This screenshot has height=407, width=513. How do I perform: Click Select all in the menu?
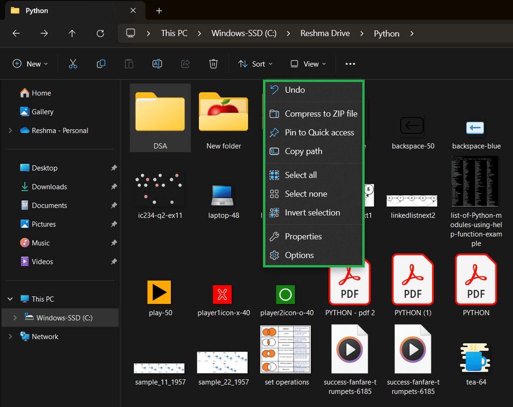click(x=301, y=175)
